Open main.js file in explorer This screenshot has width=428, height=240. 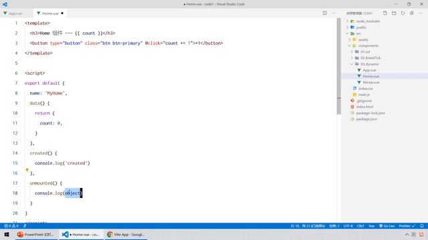(364, 95)
